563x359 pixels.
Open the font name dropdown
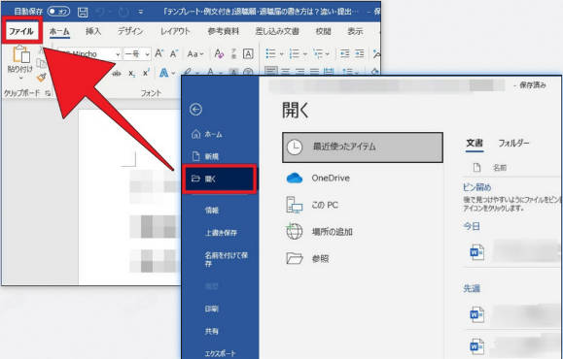pos(118,54)
